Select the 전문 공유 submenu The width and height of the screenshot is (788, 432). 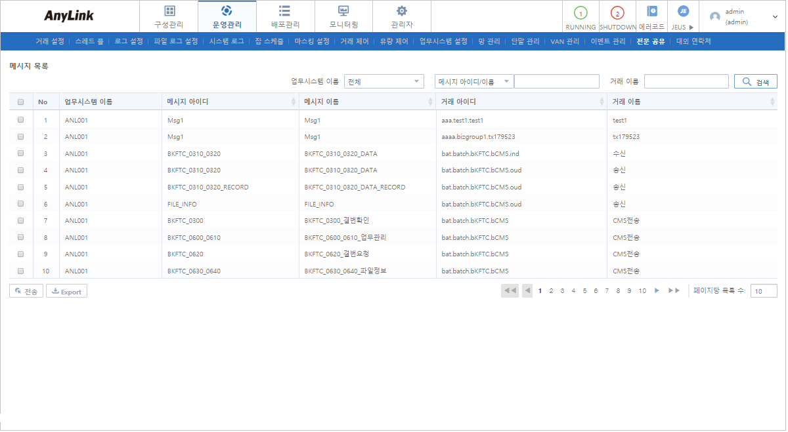(651, 41)
